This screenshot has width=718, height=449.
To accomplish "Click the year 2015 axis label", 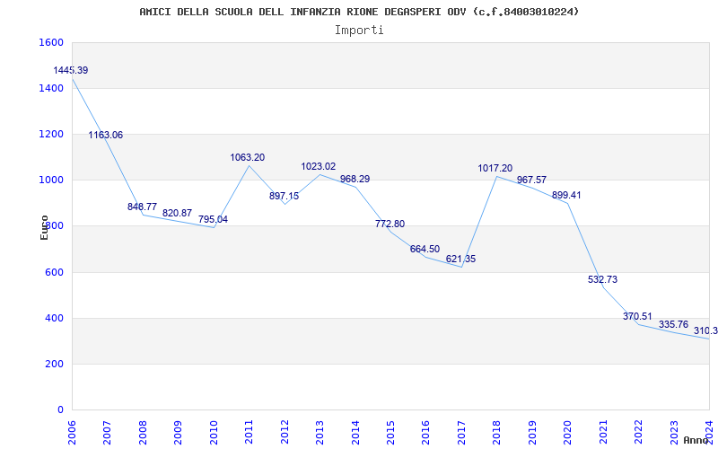I will tap(390, 432).
